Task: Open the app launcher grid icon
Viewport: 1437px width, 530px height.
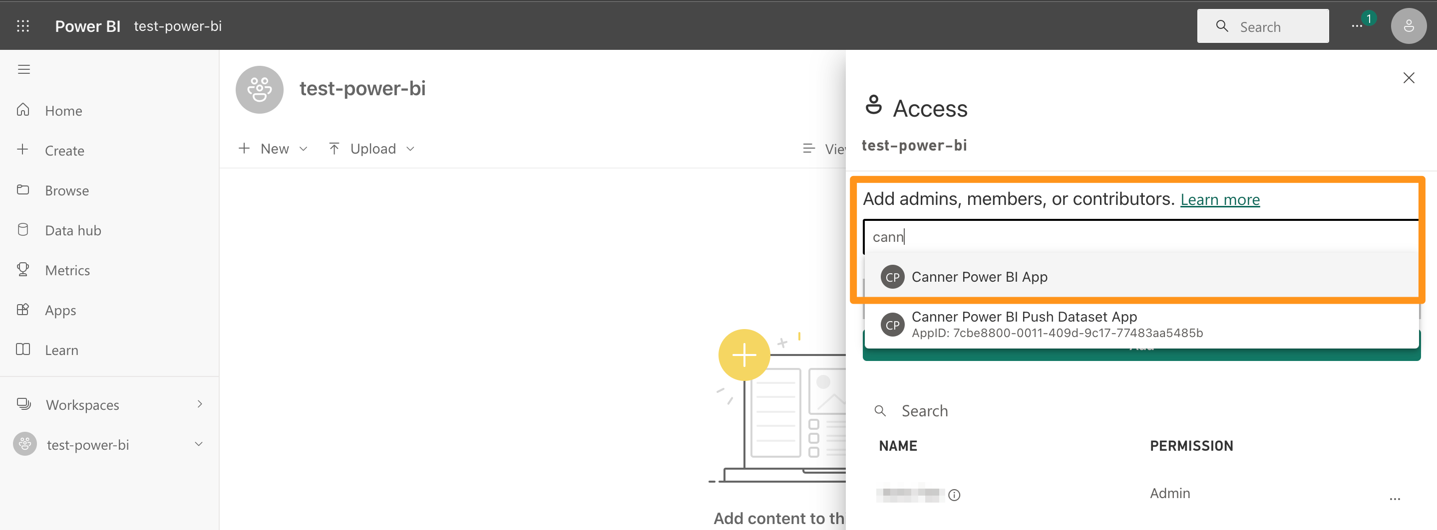Action: point(23,25)
